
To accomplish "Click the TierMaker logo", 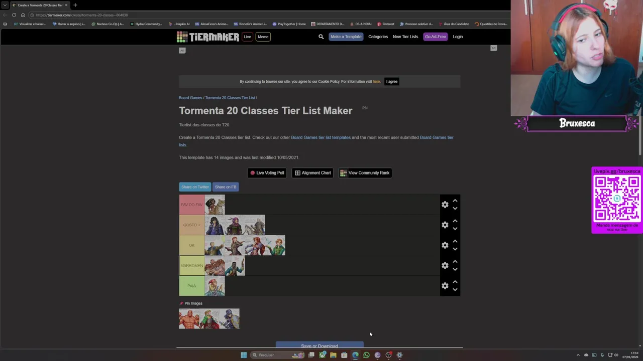I will [207, 37].
